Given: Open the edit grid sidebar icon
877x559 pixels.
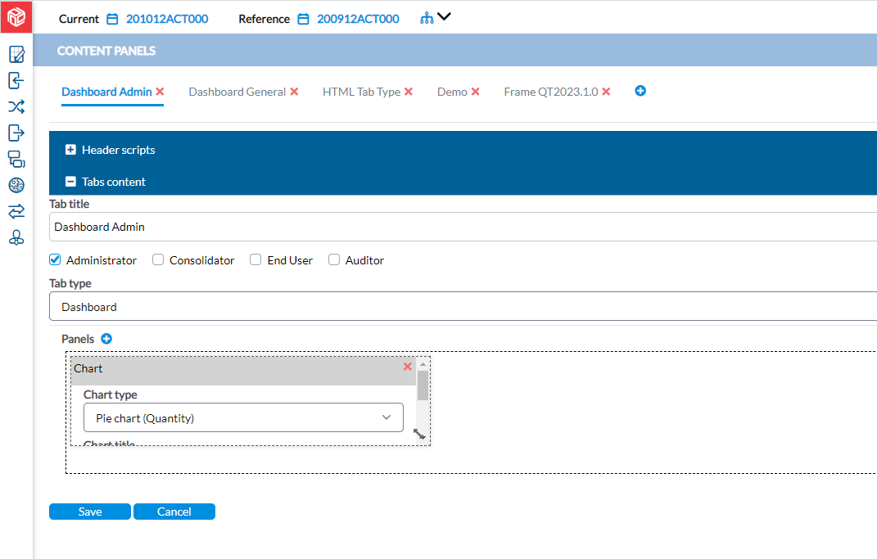Looking at the screenshot, I should click(x=16, y=54).
